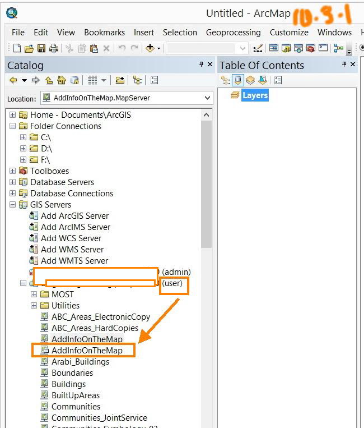Click the Catalog Forward arrow

(x=36, y=80)
